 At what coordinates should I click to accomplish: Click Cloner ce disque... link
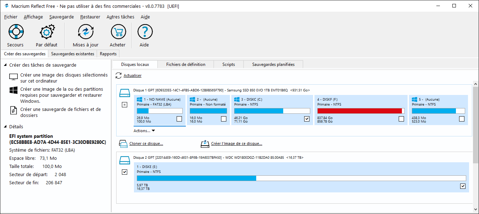tap(146, 143)
